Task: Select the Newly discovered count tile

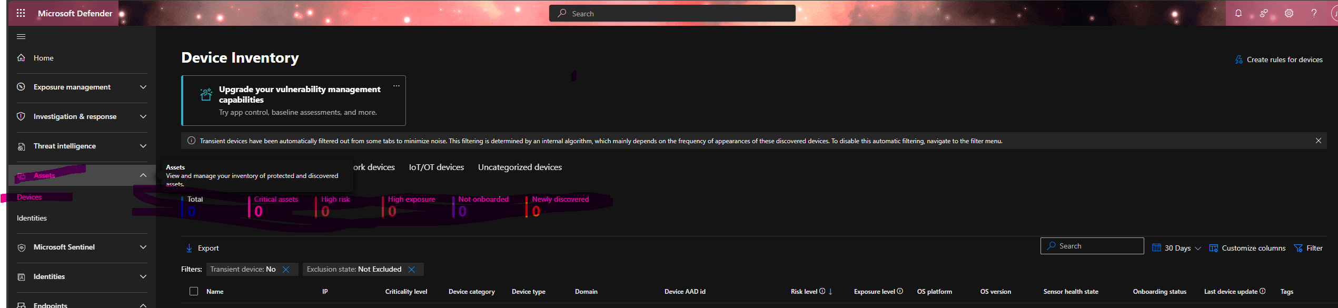Action: coord(558,206)
